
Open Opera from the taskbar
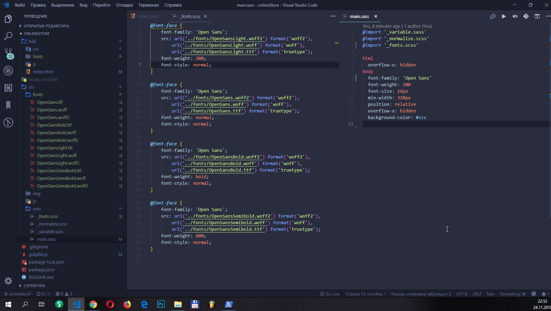coord(110,304)
